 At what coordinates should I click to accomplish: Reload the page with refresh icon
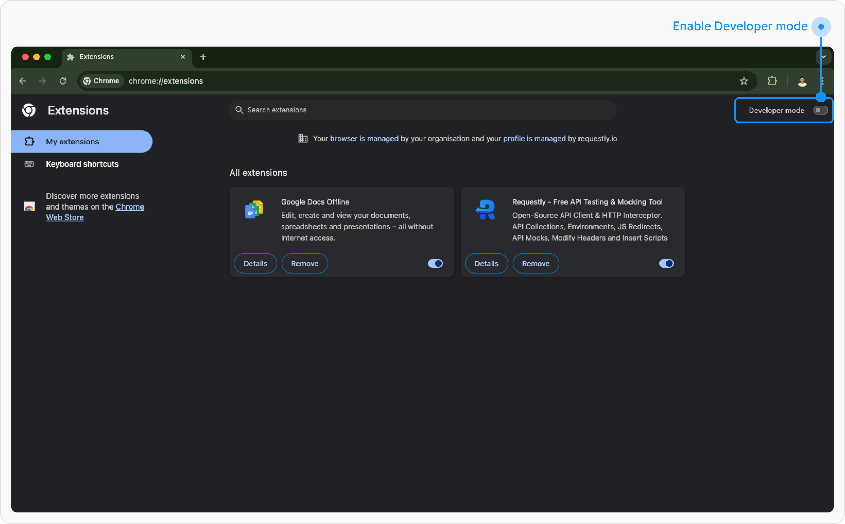[63, 81]
